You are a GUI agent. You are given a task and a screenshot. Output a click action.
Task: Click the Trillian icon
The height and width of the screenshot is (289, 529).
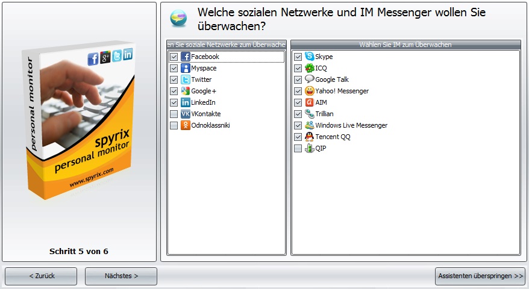[x=309, y=114]
